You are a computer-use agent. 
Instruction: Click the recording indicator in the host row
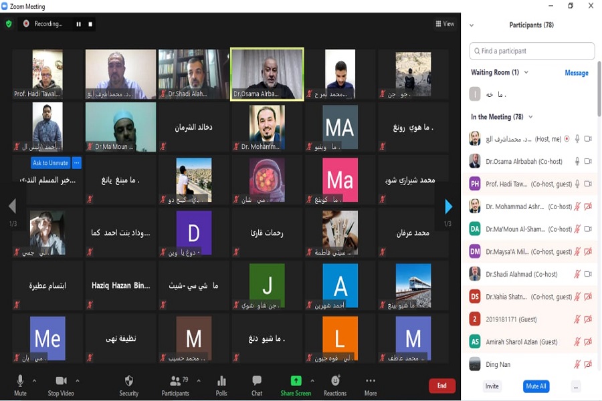pos(567,139)
